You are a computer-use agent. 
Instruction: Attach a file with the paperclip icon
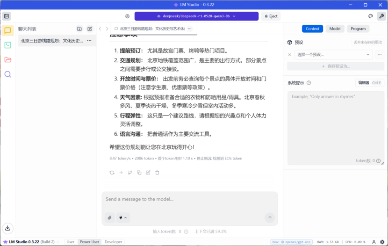point(109,217)
